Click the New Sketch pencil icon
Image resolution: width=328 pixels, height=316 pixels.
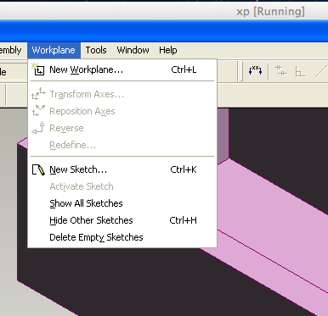(x=38, y=170)
